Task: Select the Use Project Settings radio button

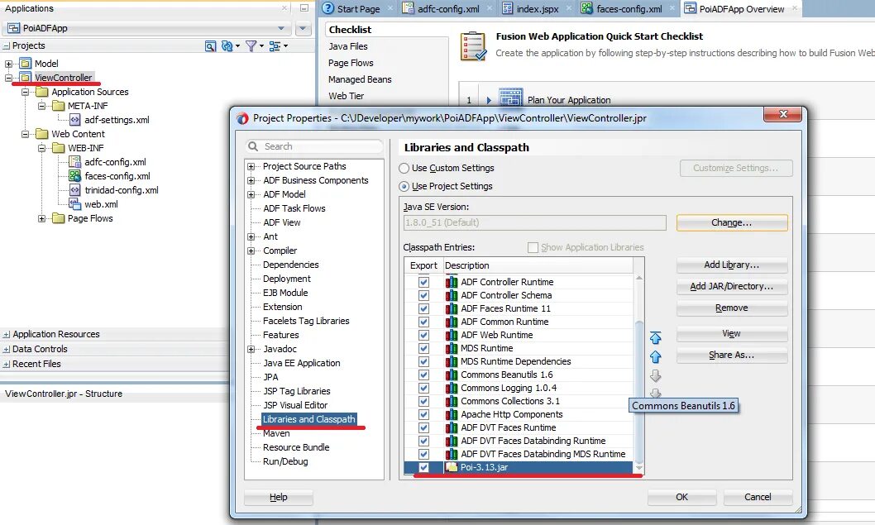Action: (x=404, y=186)
